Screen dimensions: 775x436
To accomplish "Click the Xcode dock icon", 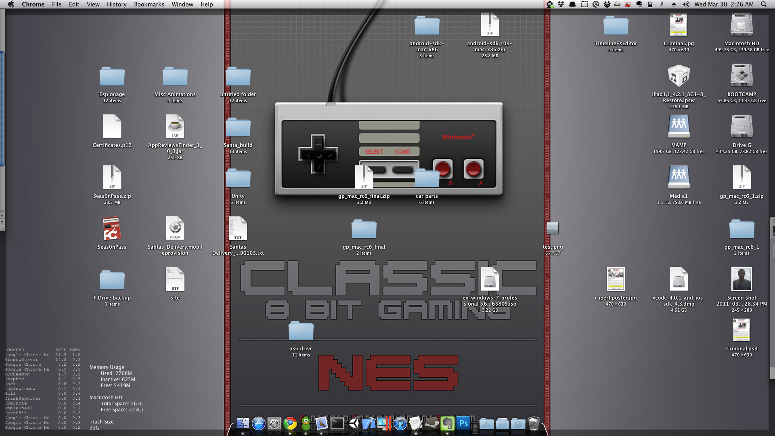I will pyautogui.click(x=369, y=423).
